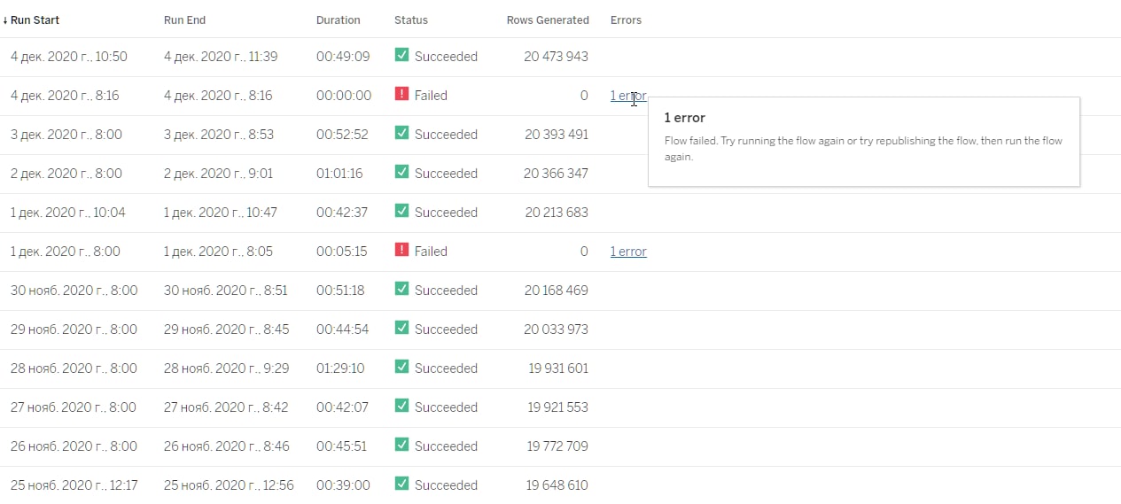
Task: Click the green Succeeded icon for 30 нояб. run
Action: tap(401, 289)
